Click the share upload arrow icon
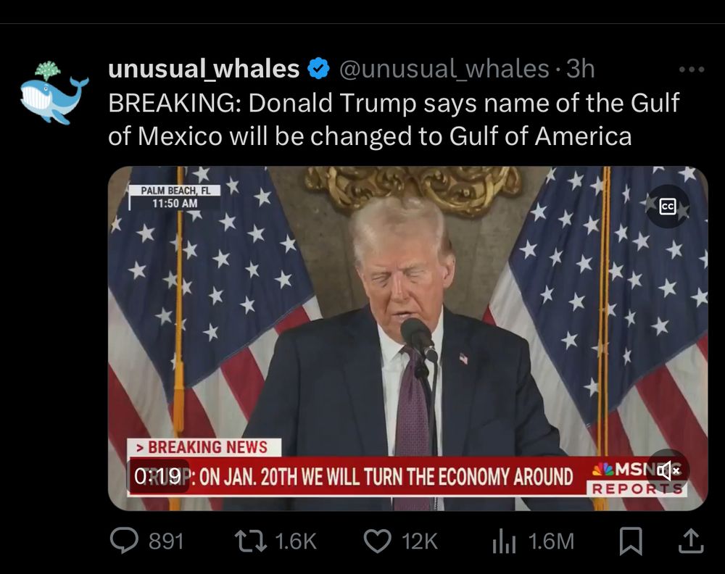Image resolution: width=725 pixels, height=574 pixels. 691,541
